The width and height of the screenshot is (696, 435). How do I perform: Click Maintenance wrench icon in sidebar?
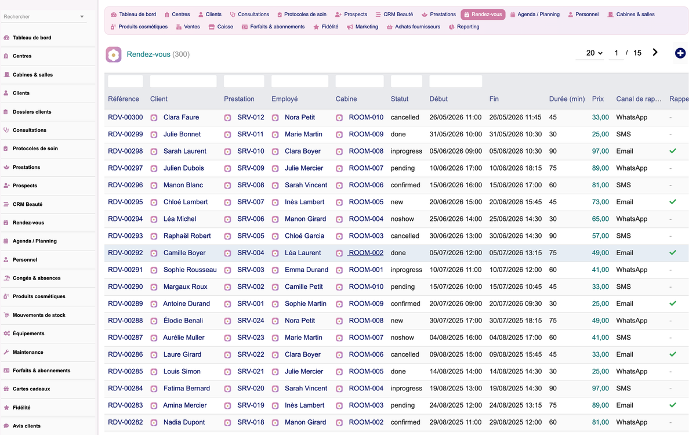6,352
